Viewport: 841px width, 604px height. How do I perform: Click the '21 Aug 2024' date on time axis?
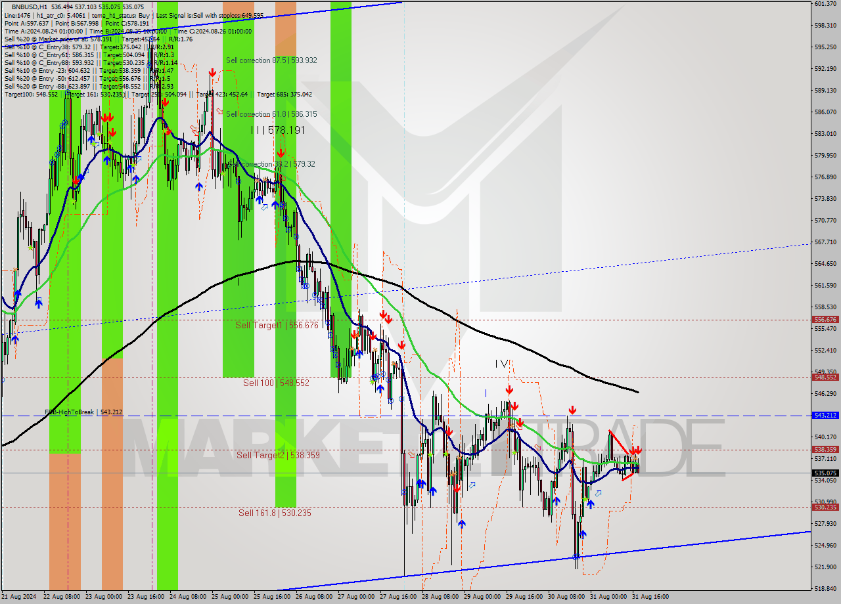[x=19, y=597]
